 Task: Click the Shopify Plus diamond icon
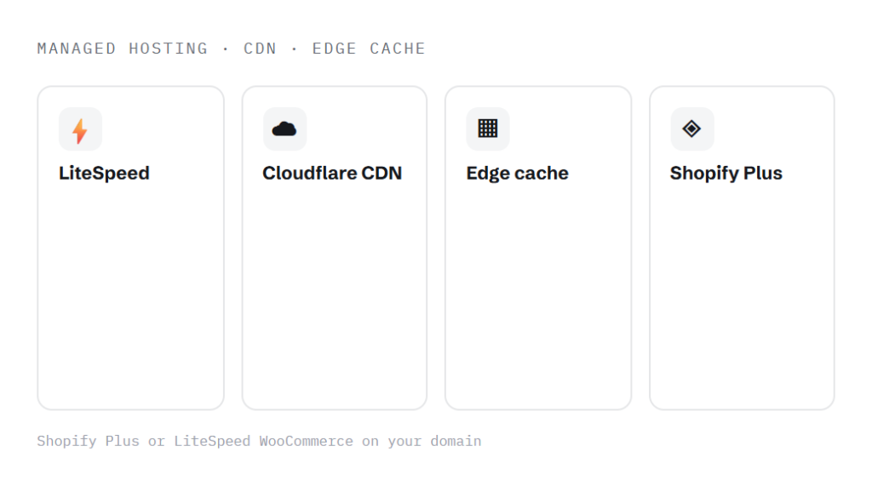click(691, 129)
